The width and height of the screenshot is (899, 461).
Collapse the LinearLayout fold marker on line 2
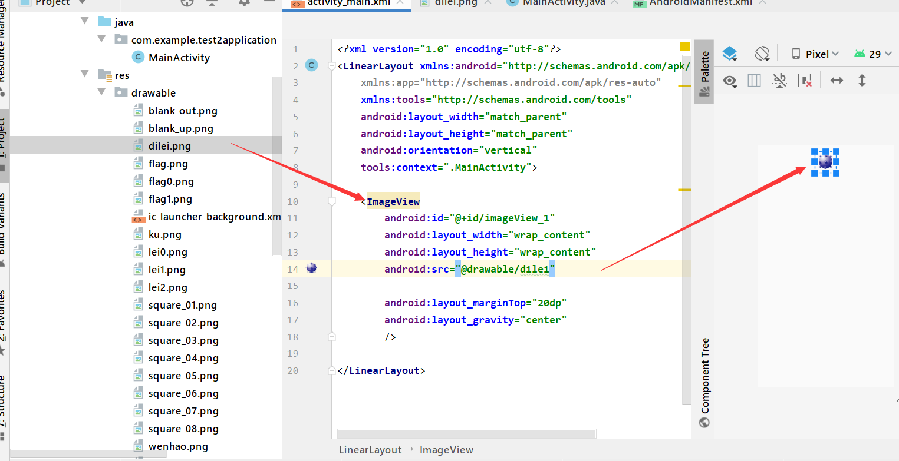(x=331, y=67)
